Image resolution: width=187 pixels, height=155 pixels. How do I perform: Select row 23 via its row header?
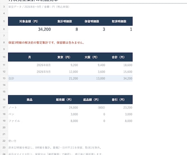click(x=4, y=147)
